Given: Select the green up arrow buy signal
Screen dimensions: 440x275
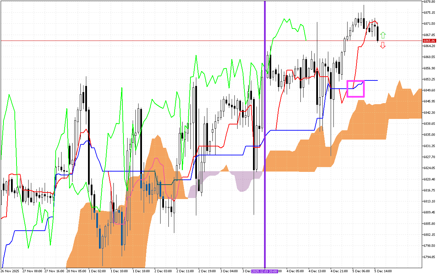Looking at the screenshot, I should coord(383,35).
